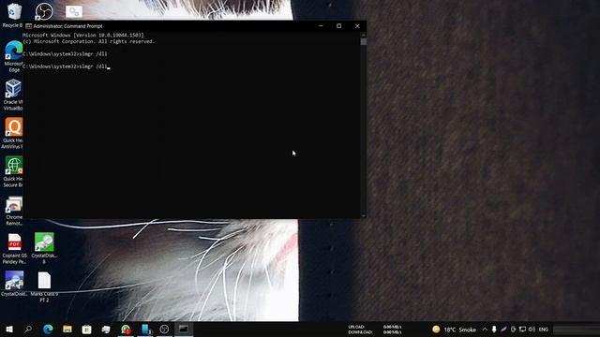Viewport: 600px width, 337px height.
Task: Minimize the Command Prompt window
Action: pyautogui.click(x=321, y=26)
